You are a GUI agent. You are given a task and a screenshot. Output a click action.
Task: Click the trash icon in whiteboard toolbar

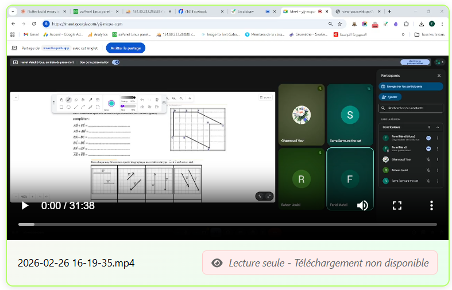(157, 100)
